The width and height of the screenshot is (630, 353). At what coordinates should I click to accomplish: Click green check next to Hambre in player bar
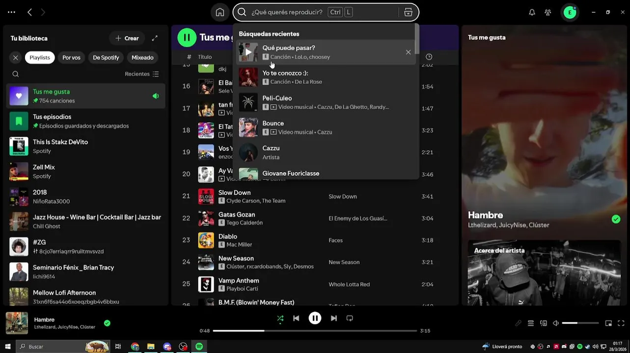[x=107, y=323]
